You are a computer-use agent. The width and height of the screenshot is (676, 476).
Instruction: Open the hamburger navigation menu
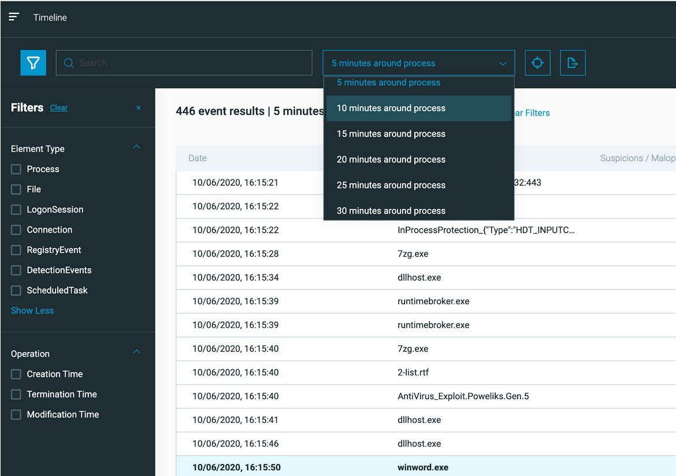point(14,17)
